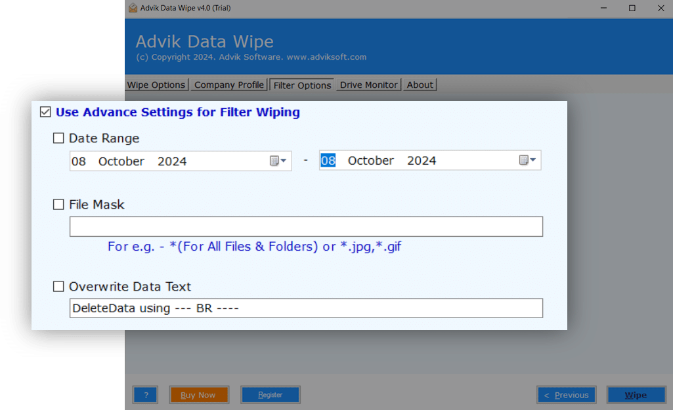
Task: Click the Overwrite Data Text input field
Action: tap(306, 308)
